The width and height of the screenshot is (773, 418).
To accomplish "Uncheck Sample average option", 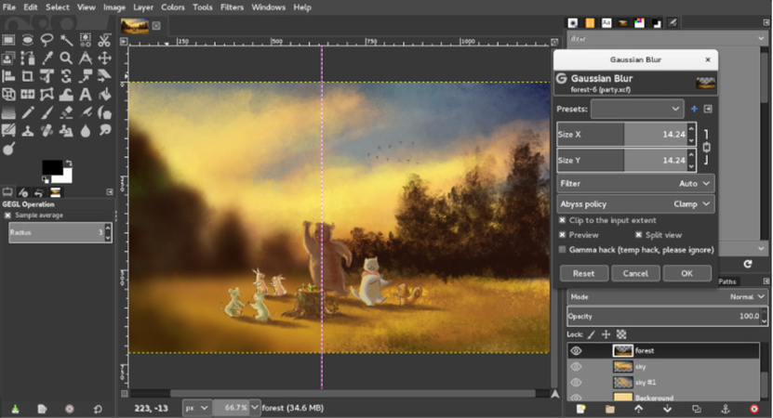I will click(7, 216).
